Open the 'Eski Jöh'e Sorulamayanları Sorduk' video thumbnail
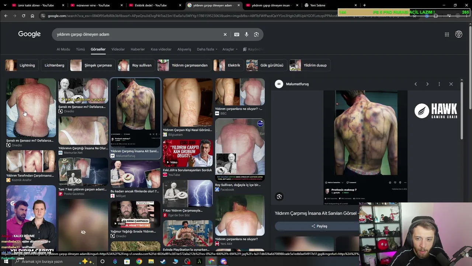Image resolution: width=472 pixels, height=266 pixels. pyautogui.click(x=188, y=153)
